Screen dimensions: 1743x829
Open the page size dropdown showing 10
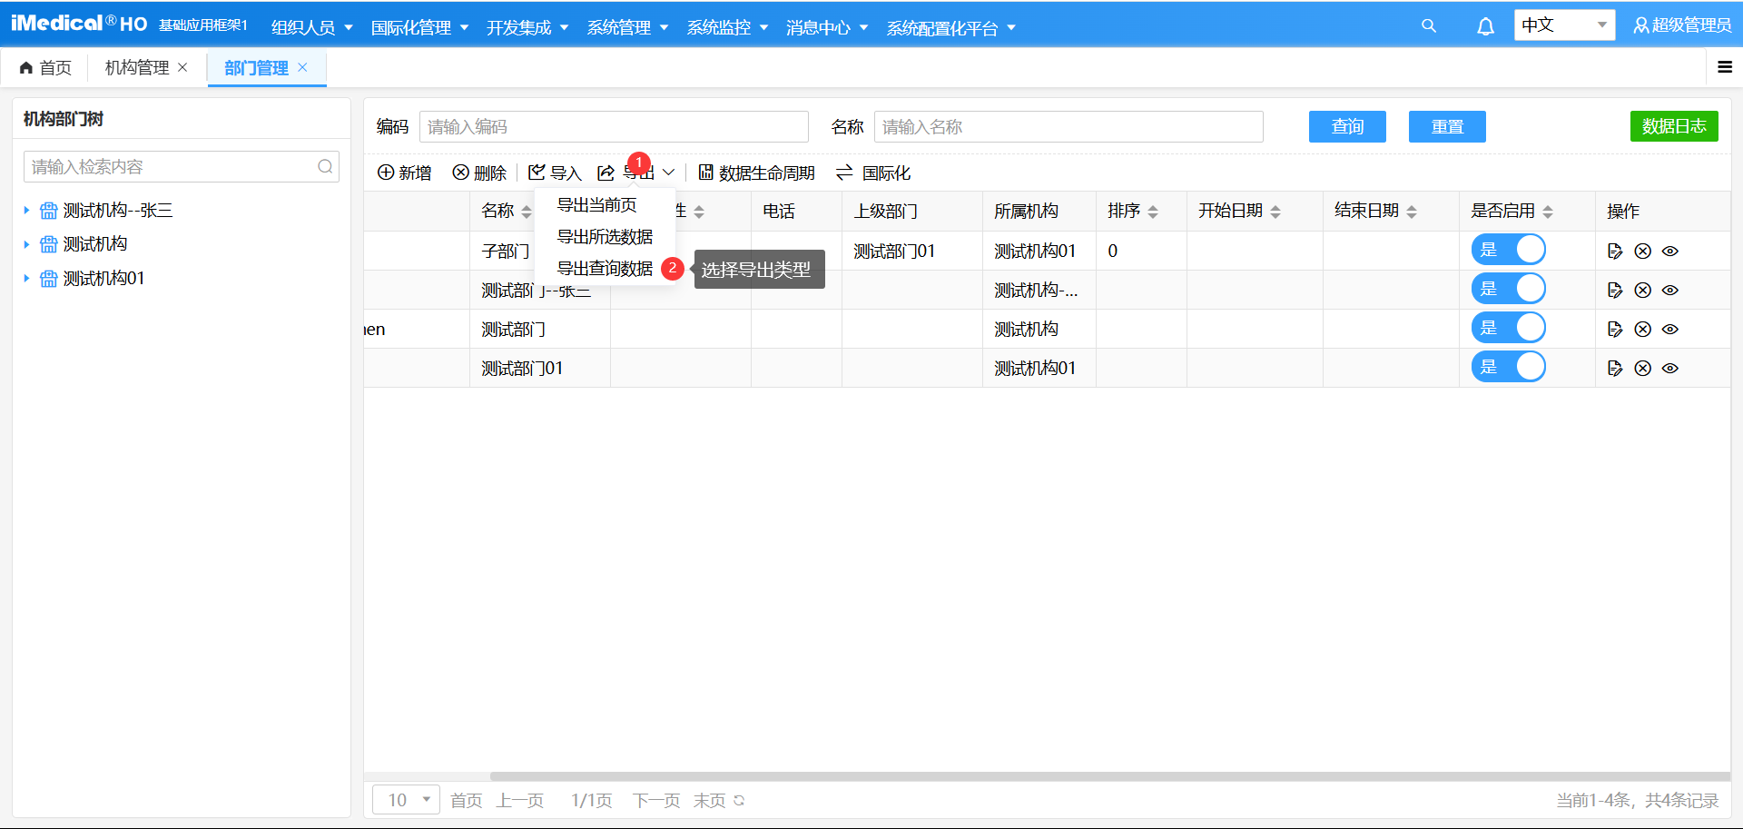click(x=406, y=800)
